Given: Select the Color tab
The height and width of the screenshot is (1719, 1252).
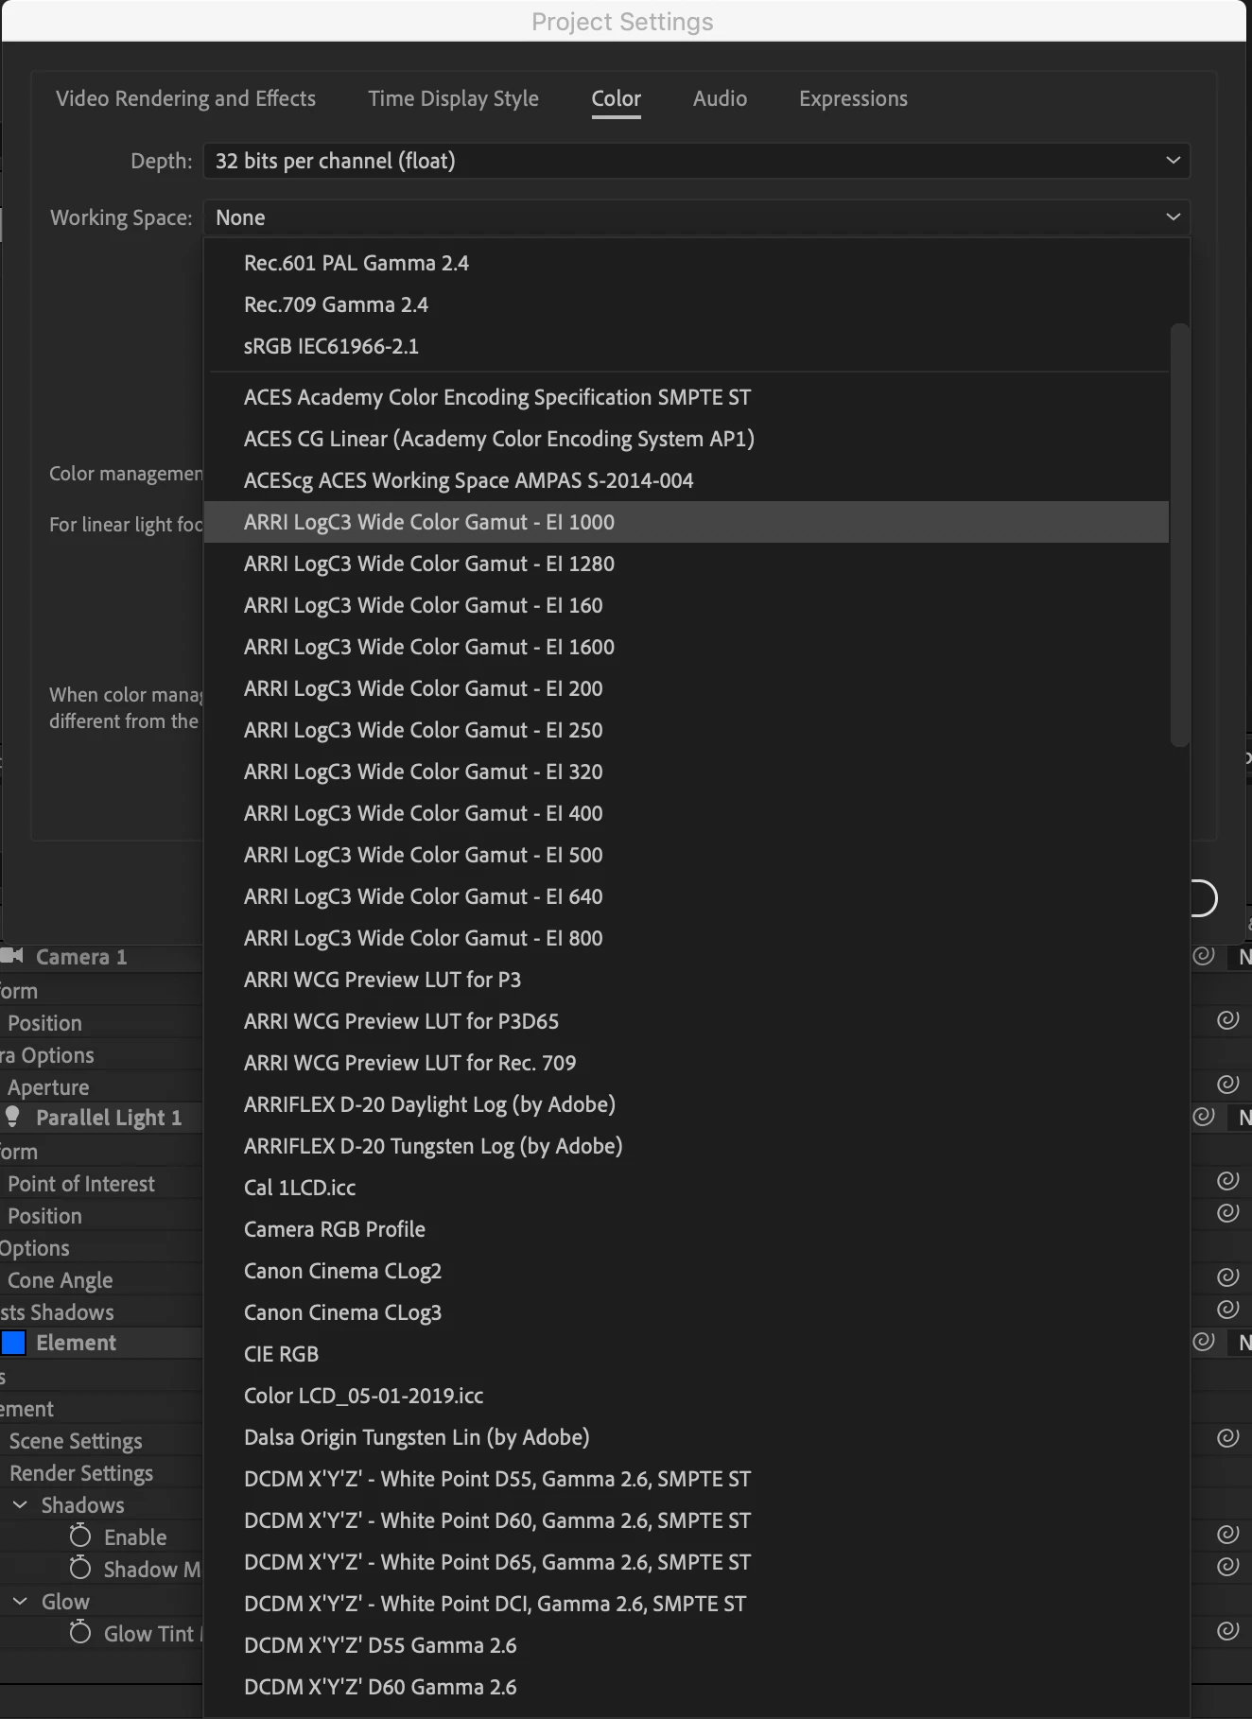Looking at the screenshot, I should coord(617,98).
